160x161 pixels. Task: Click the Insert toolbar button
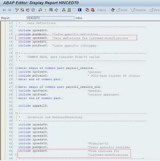pyautogui.click(x=122, y=10)
